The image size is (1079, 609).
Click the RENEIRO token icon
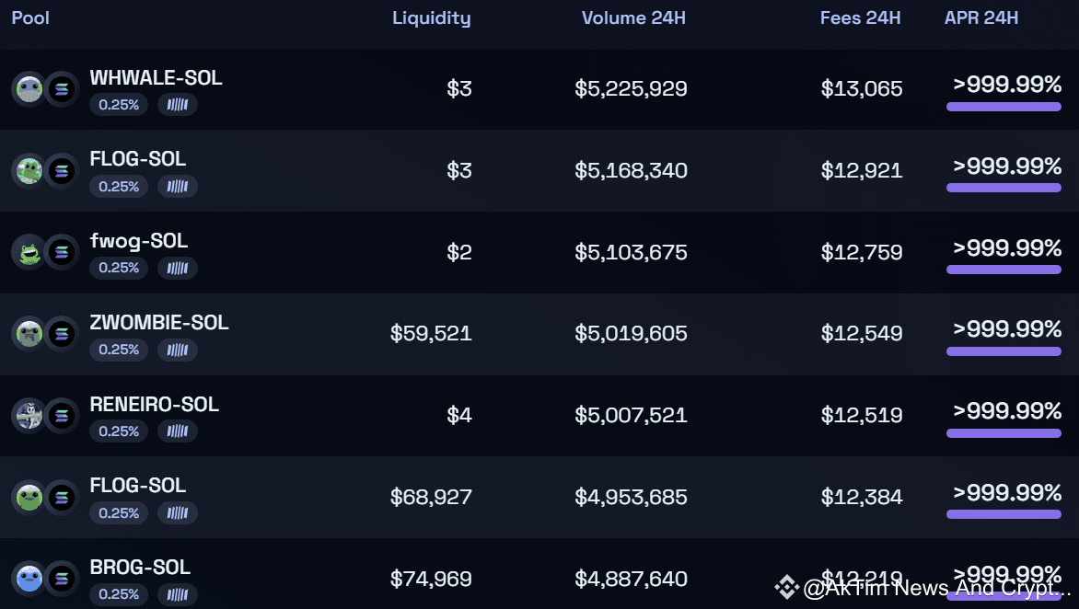tap(29, 415)
